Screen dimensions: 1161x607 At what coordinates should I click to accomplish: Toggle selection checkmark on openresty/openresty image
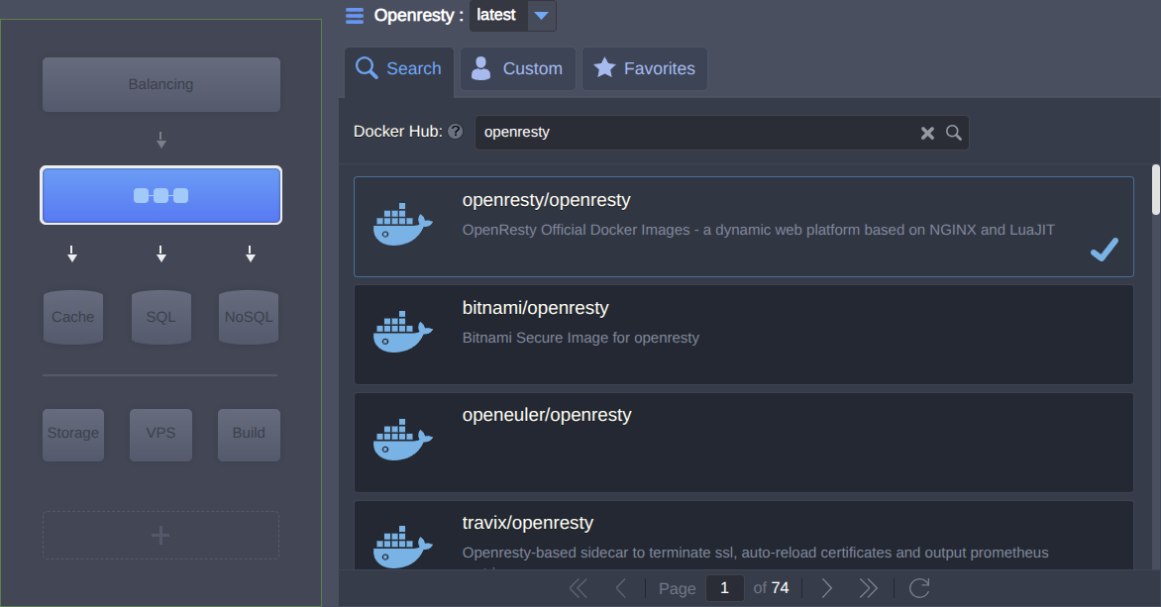(1104, 251)
